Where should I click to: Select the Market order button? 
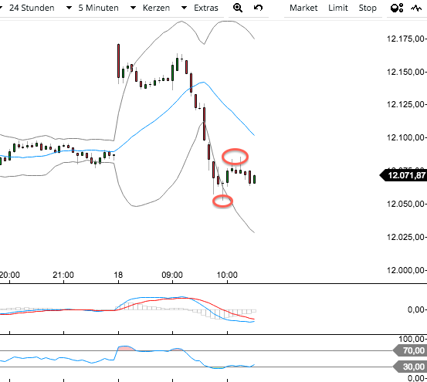303,8
